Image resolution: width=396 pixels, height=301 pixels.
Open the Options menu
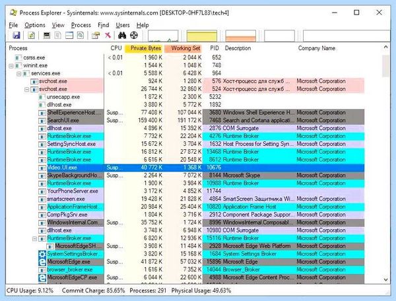click(x=35, y=25)
